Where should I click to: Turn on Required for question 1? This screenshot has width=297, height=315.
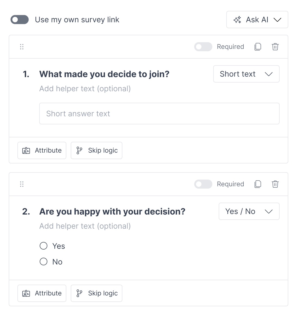tap(203, 46)
